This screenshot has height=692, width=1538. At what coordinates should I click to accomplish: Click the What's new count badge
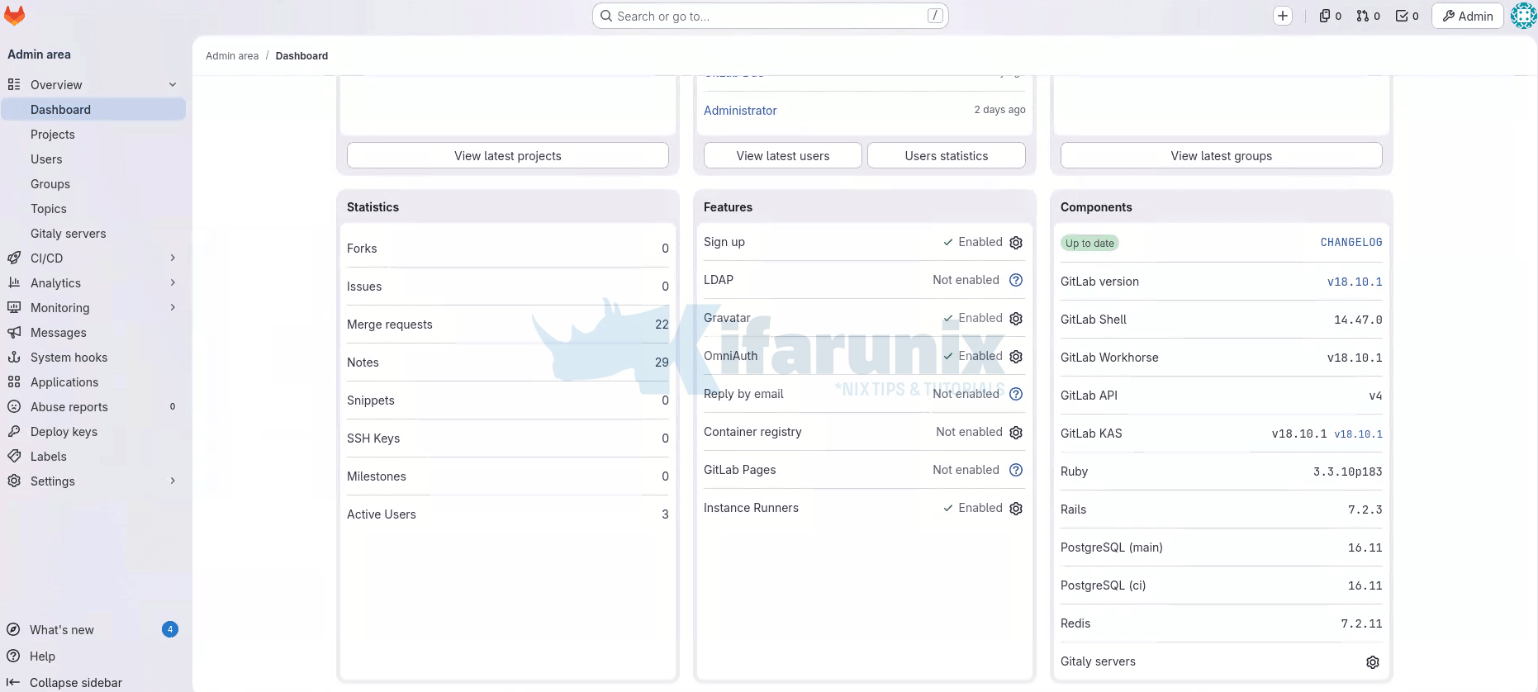(170, 629)
